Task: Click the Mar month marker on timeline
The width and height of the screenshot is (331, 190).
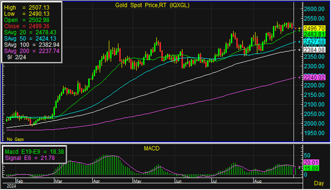Action: 58,181
